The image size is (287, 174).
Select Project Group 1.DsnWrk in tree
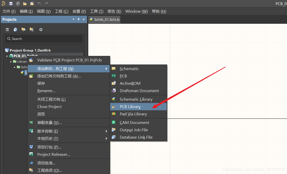[30, 50]
